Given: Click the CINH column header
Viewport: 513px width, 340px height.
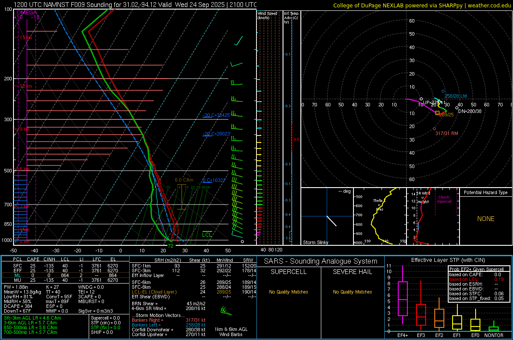Looking at the screenshot, I should (x=49, y=259).
